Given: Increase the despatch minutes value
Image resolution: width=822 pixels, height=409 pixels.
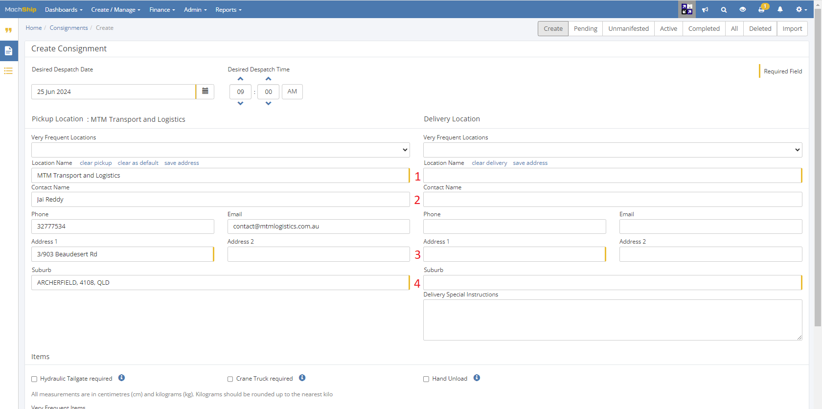Looking at the screenshot, I should 268,79.
